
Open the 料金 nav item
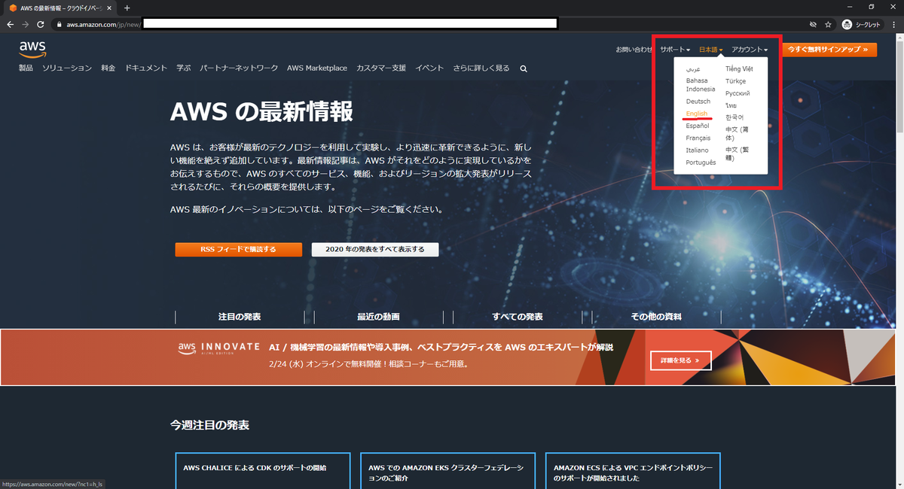point(108,68)
